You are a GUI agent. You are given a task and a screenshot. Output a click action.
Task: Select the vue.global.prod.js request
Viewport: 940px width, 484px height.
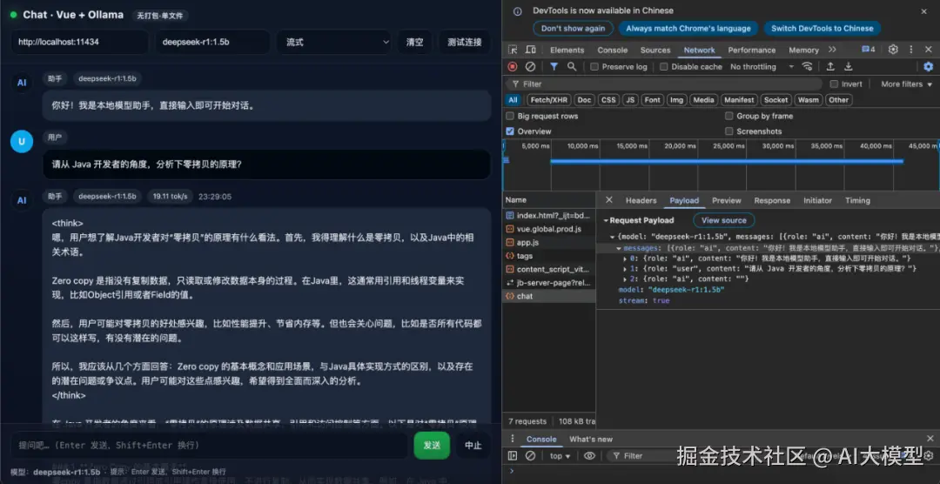coord(549,228)
